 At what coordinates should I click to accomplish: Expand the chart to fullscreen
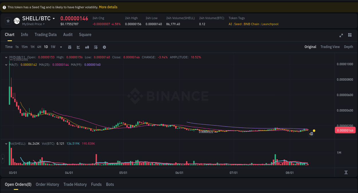pos(341,35)
